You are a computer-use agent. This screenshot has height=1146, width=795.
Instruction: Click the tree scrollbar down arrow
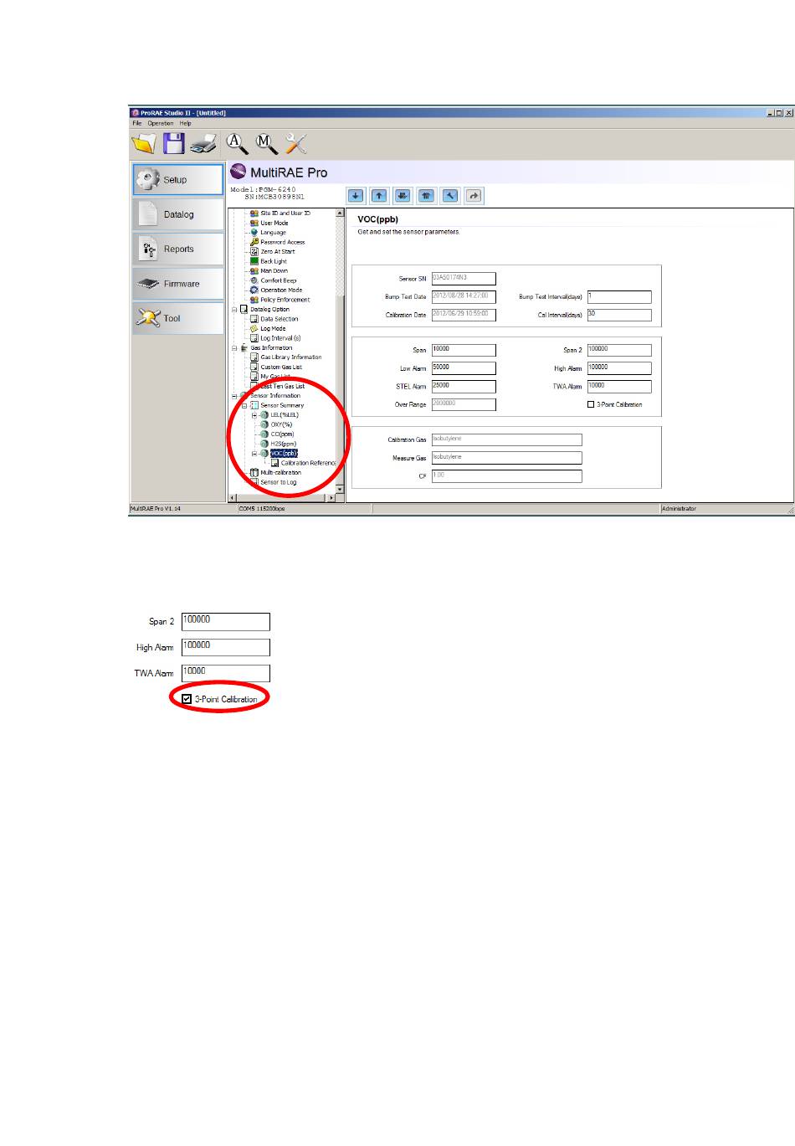point(340,490)
